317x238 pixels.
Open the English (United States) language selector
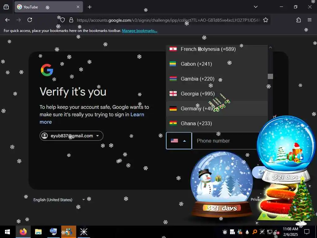(59, 200)
